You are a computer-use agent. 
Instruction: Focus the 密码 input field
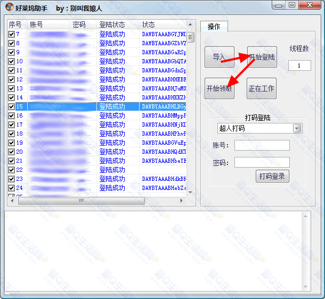(262, 162)
